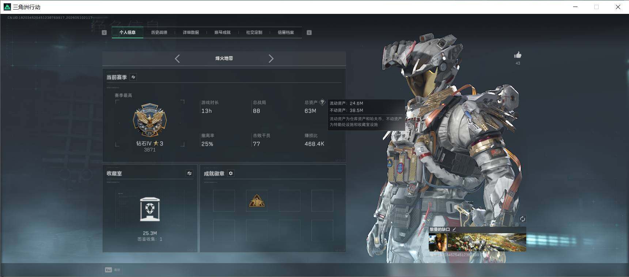
Task: Click the 图鉴收集: 1 text
Action: point(150,239)
